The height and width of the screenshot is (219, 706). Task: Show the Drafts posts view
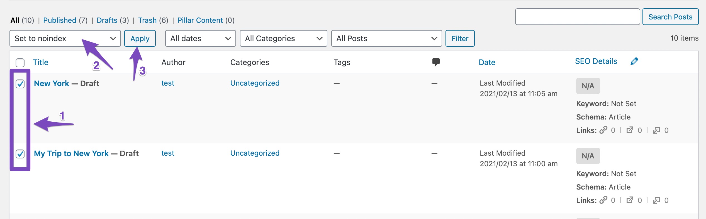107,20
